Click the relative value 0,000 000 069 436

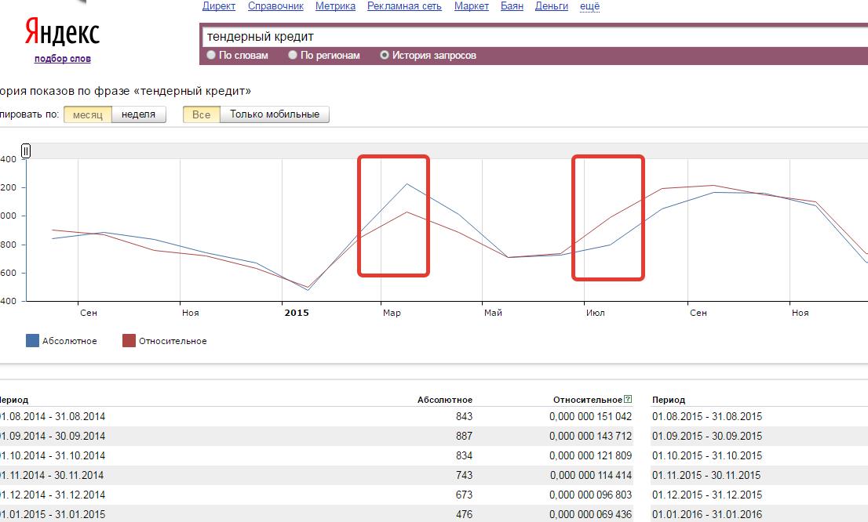click(591, 514)
